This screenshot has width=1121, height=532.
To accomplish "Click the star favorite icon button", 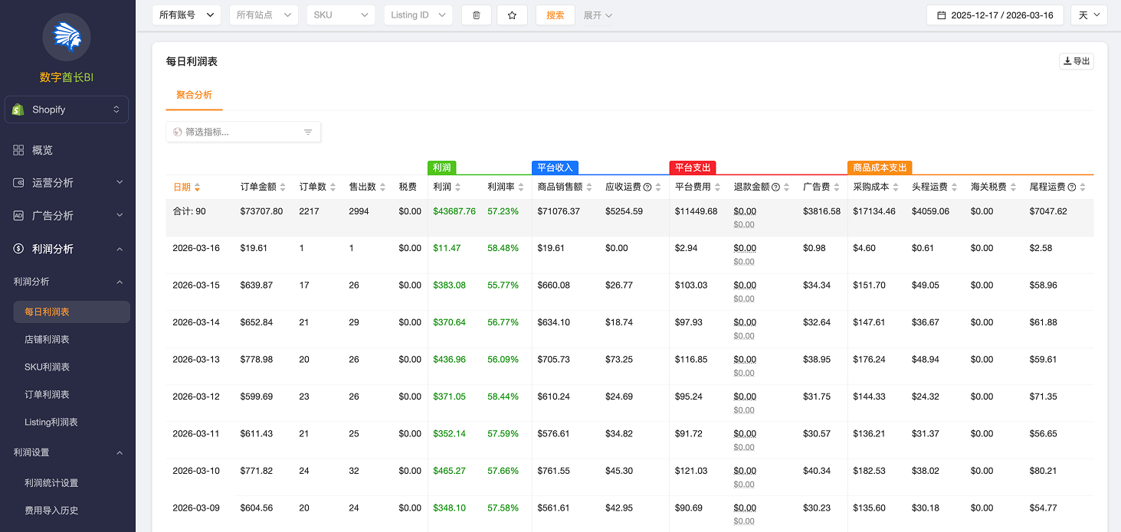I will pos(512,15).
